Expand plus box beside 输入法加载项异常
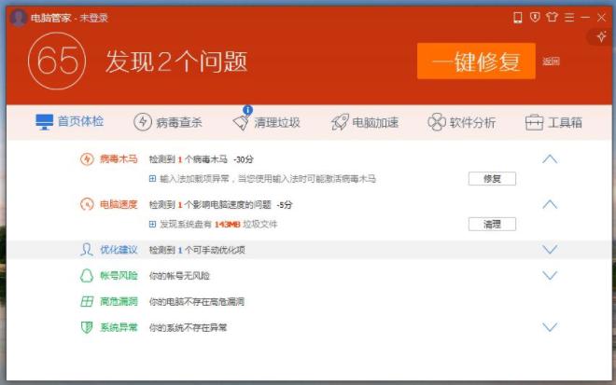This screenshot has width=616, height=385. [x=152, y=179]
